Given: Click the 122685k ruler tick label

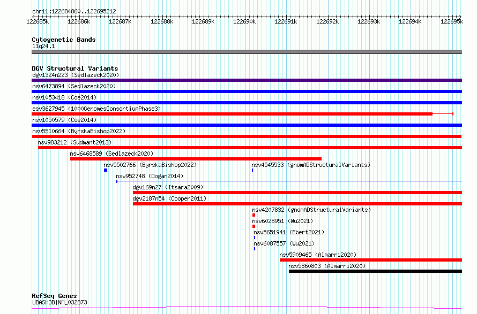Looking at the screenshot, I should pos(38,21).
